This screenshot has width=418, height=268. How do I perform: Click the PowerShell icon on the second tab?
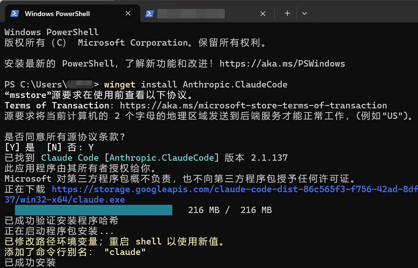click(x=149, y=13)
